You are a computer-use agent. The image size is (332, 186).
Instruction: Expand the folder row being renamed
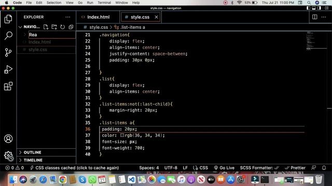point(25,35)
